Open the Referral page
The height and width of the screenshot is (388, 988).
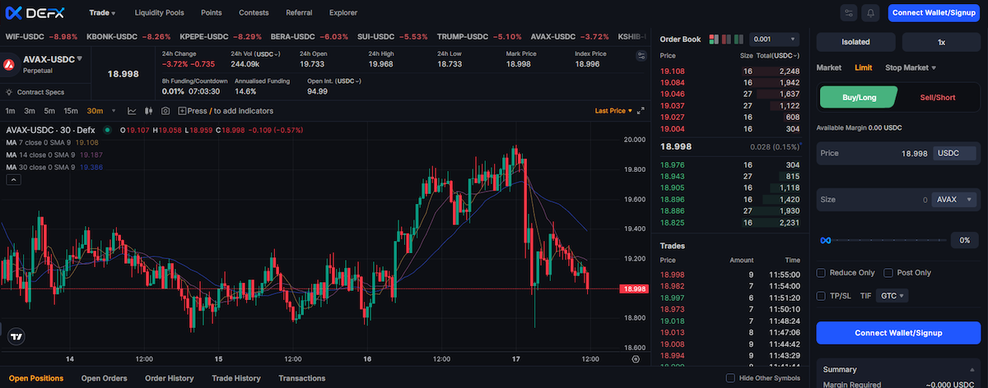pos(299,13)
